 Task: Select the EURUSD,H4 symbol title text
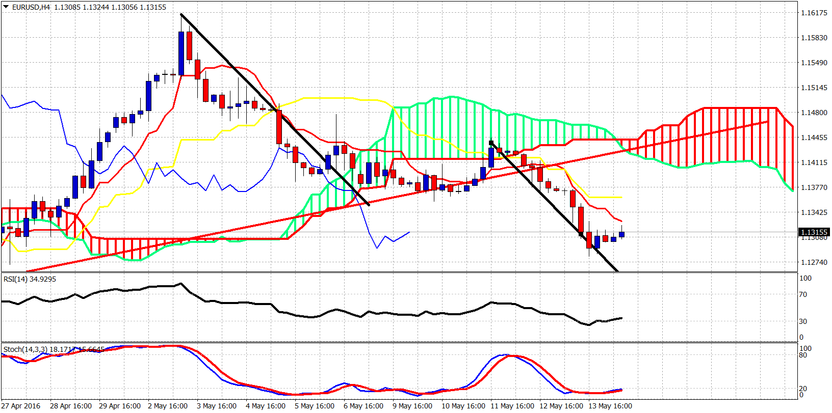tap(31, 7)
